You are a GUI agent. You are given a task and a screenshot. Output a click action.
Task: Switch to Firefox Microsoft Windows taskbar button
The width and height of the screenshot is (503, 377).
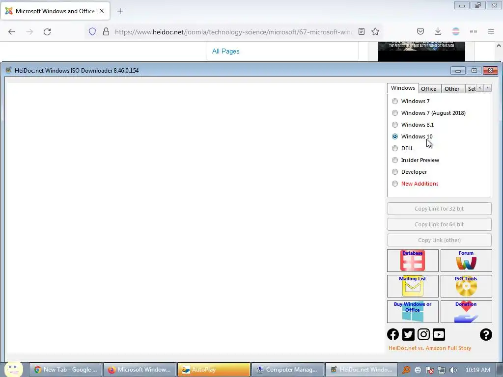(x=140, y=370)
